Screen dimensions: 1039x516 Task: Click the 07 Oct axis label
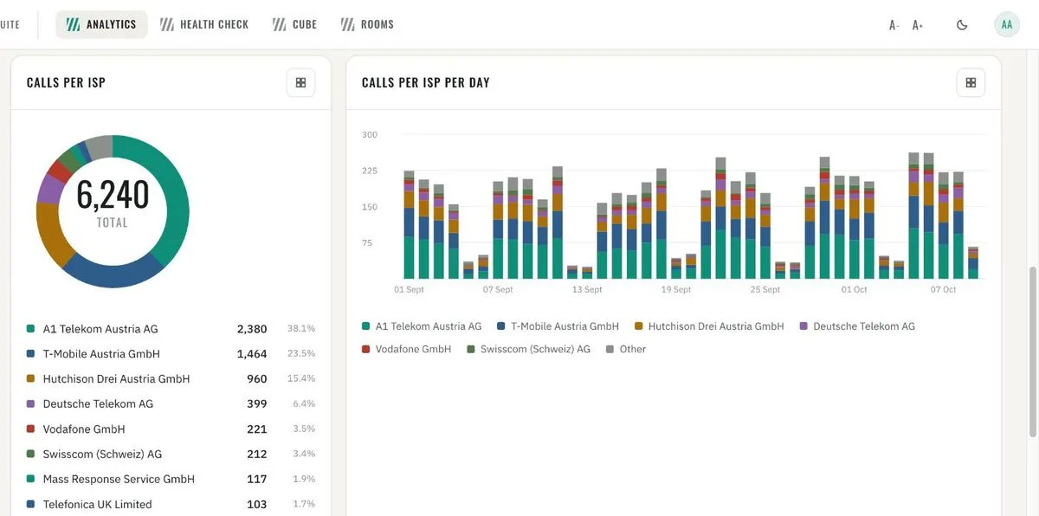click(x=943, y=289)
